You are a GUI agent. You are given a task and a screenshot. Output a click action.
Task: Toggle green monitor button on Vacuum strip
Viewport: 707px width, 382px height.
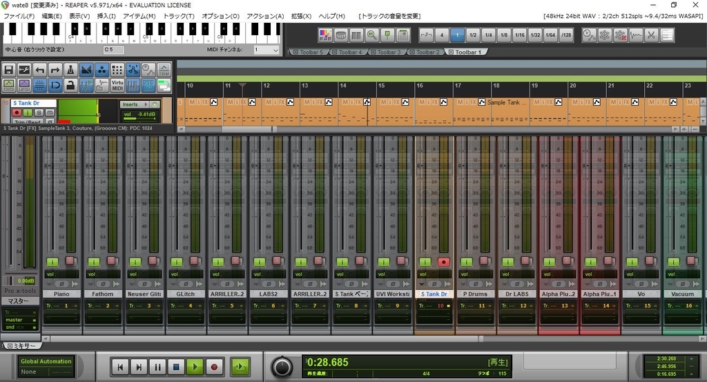pos(673,262)
